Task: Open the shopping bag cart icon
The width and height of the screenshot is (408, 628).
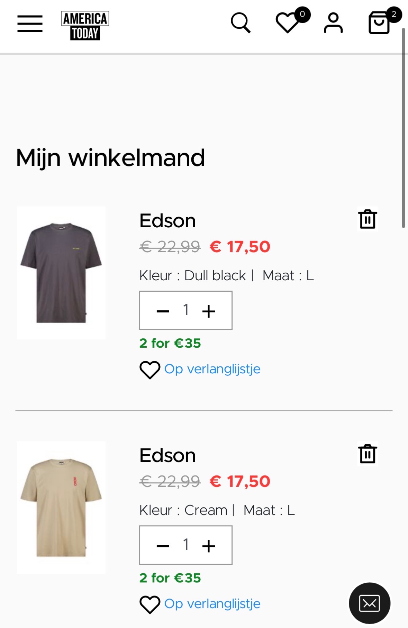Action: click(x=380, y=23)
